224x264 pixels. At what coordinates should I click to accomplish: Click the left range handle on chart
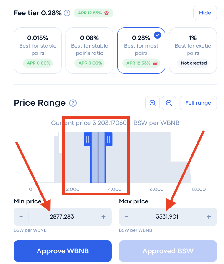[87, 139]
